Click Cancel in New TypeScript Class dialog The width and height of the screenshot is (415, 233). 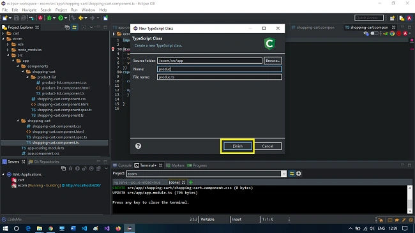(268, 146)
